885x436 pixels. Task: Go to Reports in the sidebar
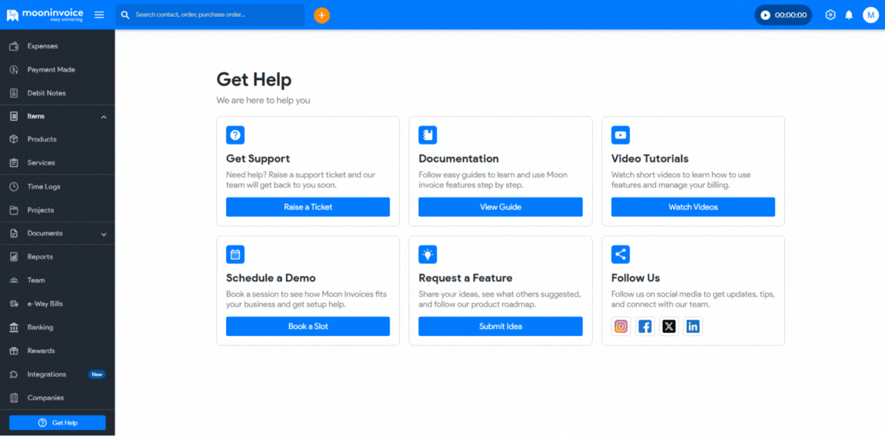[x=40, y=257]
